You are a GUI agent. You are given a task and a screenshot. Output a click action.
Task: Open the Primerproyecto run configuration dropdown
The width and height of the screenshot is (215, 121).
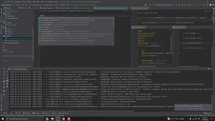coord(164,5)
